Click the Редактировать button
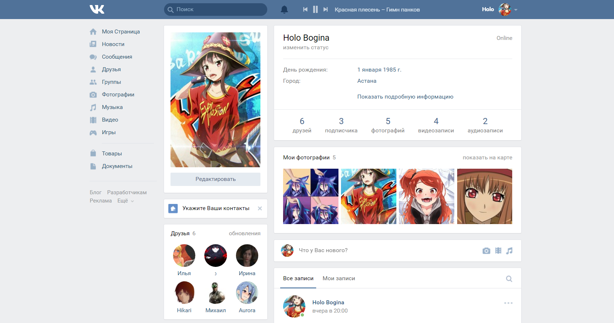614x323 pixels. 215,179
